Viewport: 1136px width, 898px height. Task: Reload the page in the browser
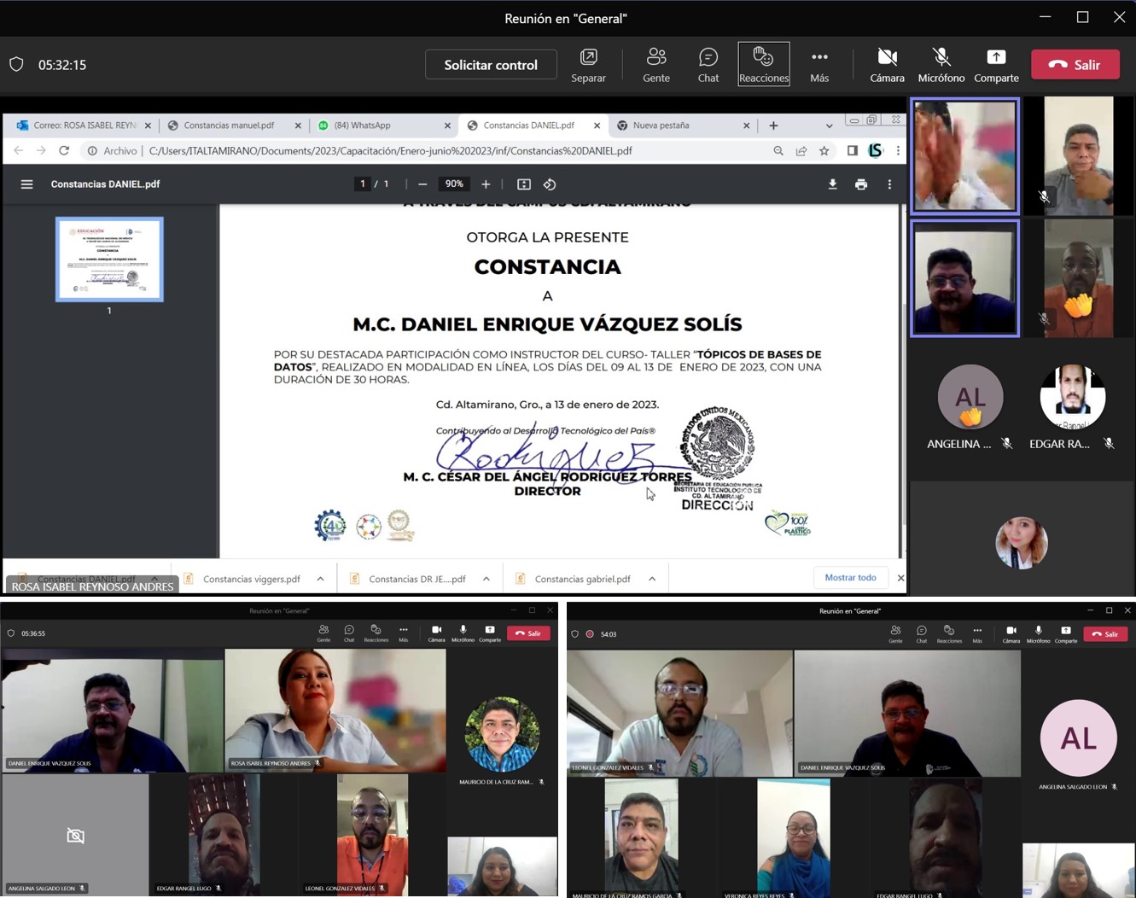64,151
